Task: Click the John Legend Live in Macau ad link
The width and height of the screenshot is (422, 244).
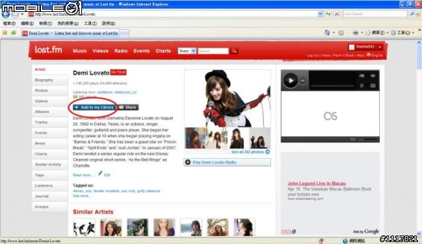Action: tap(316, 183)
